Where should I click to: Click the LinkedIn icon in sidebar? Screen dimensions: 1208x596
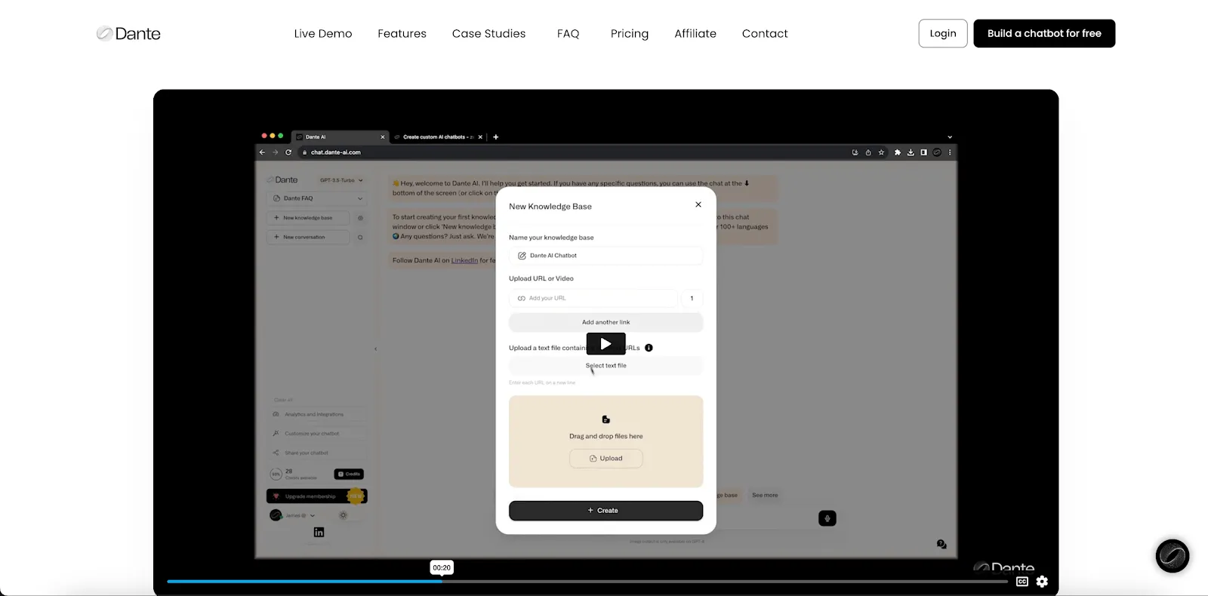click(x=319, y=532)
